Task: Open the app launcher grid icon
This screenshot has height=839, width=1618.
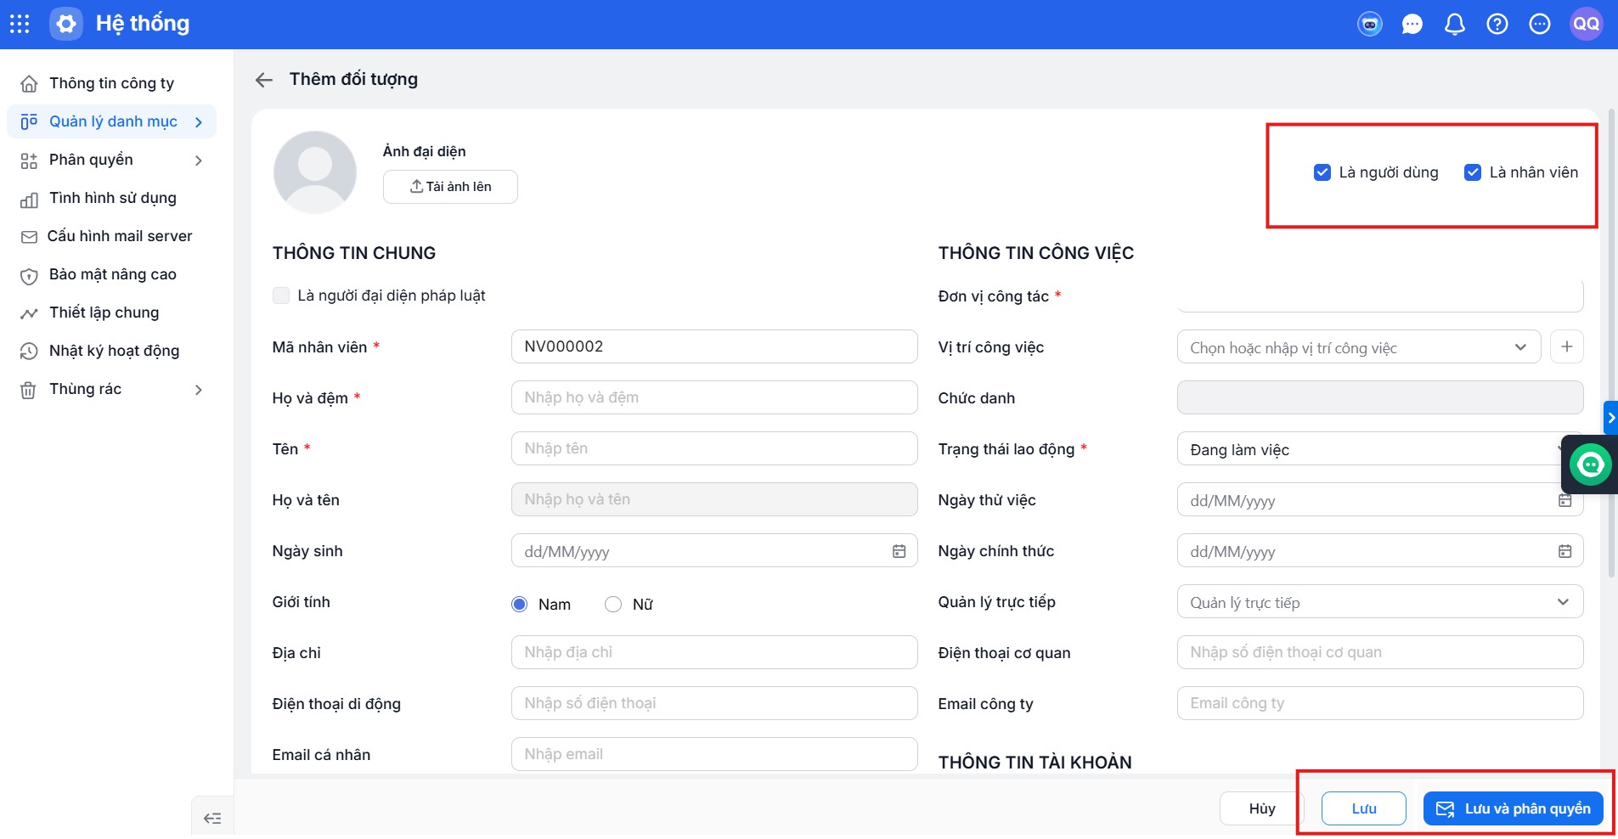Action: pos(20,24)
